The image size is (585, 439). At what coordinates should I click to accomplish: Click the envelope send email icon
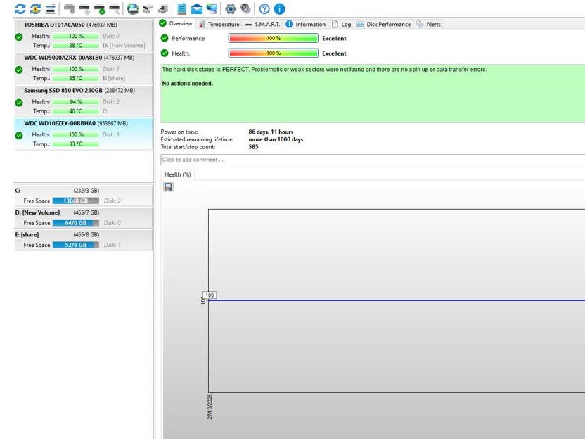coord(197,8)
